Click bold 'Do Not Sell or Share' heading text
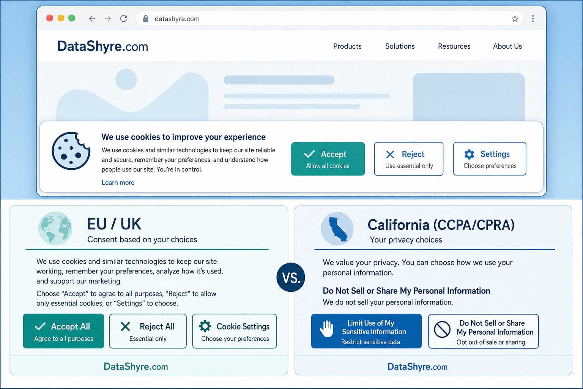 (x=407, y=291)
